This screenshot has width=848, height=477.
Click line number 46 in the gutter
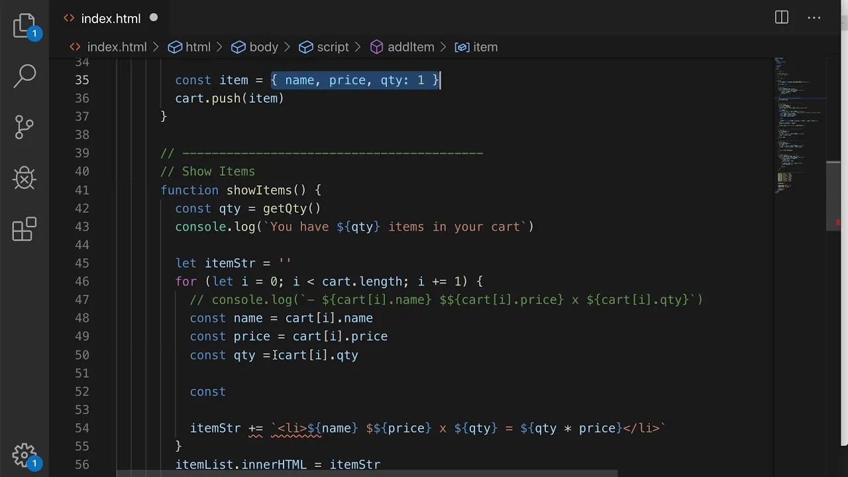[81, 282]
